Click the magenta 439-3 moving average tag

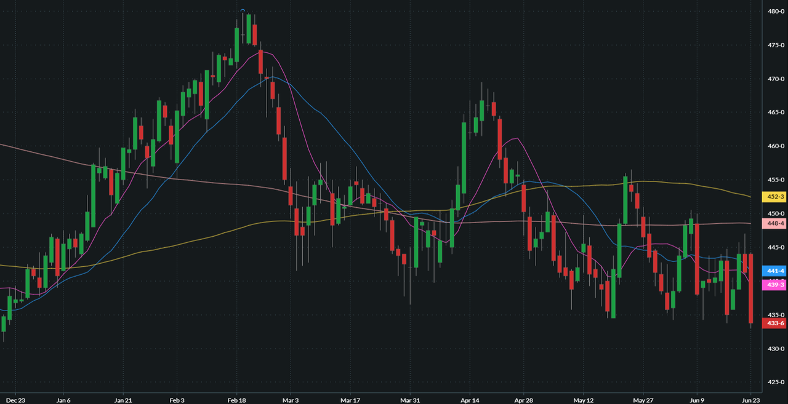[774, 285]
